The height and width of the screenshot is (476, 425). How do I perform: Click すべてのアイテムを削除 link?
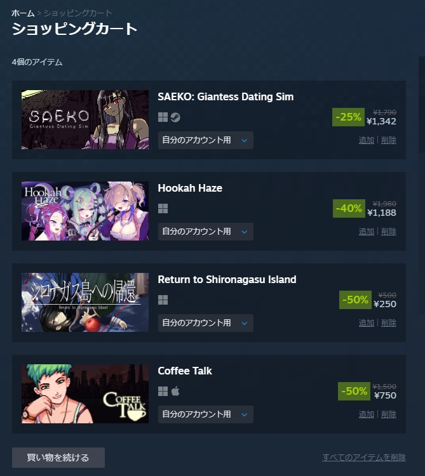pos(364,457)
